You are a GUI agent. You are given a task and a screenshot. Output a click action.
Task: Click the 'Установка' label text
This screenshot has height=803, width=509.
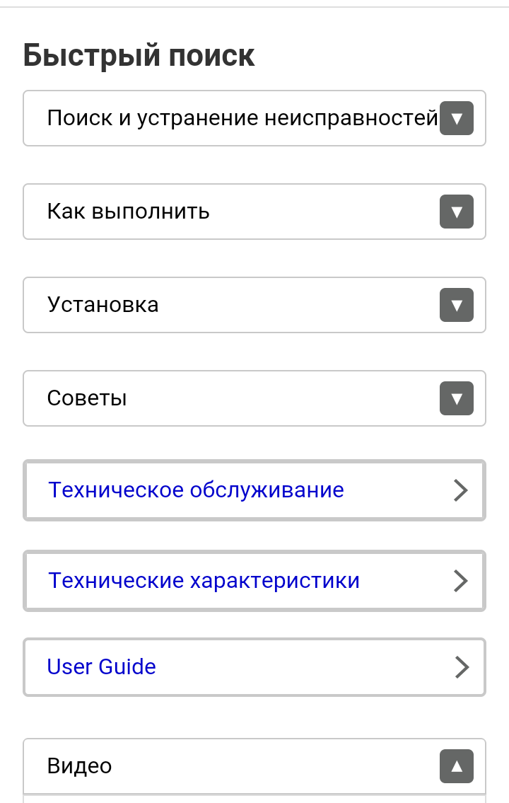(x=103, y=305)
